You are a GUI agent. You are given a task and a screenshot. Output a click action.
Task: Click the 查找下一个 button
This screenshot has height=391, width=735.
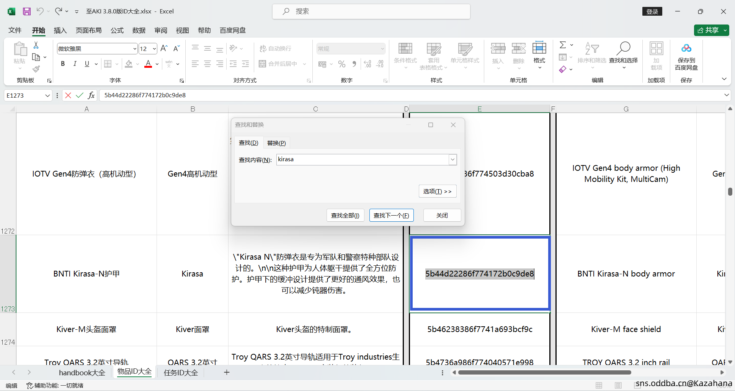pos(391,215)
